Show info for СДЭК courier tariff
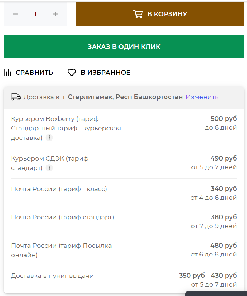Screen dimensions: 247x296 (x=49, y=168)
